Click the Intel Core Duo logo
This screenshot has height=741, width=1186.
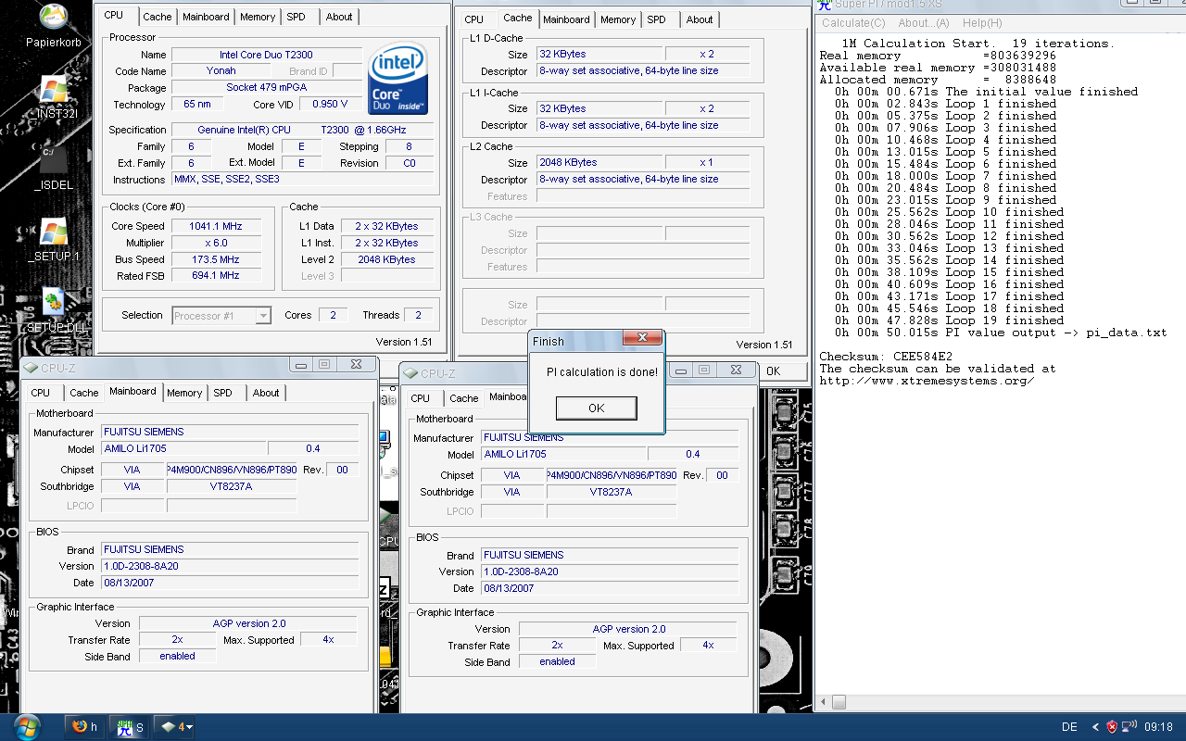coord(397,80)
